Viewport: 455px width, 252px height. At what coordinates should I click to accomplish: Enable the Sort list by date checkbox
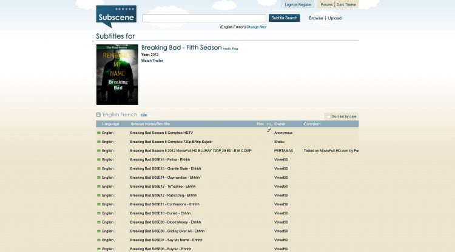[328, 116]
